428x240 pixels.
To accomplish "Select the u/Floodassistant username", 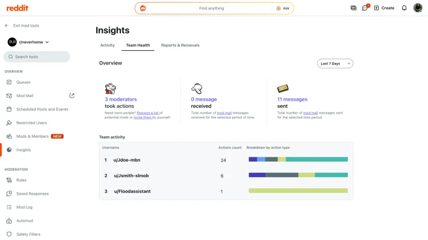I will pos(132,191).
